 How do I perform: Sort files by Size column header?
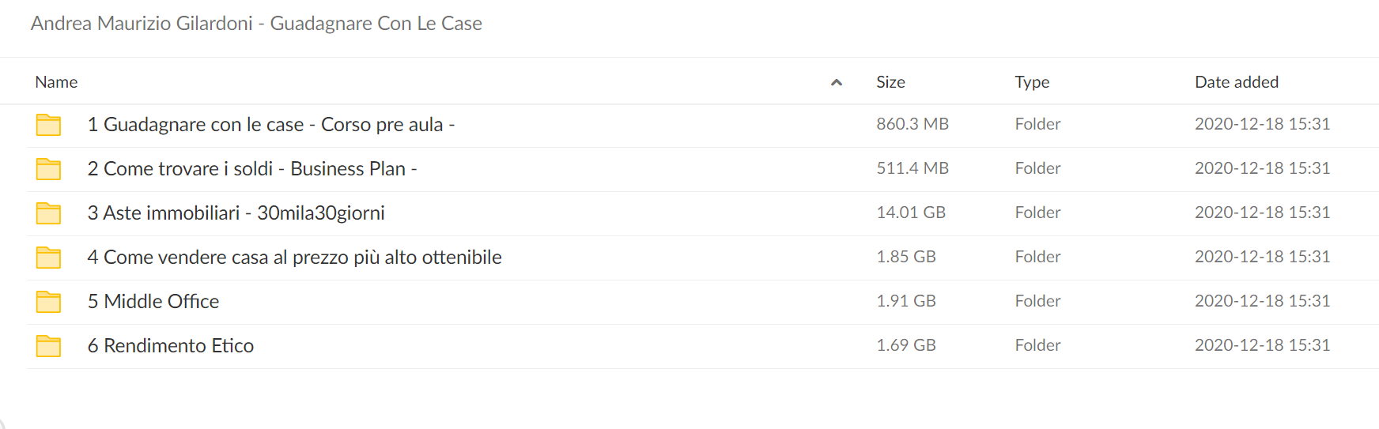[x=890, y=82]
